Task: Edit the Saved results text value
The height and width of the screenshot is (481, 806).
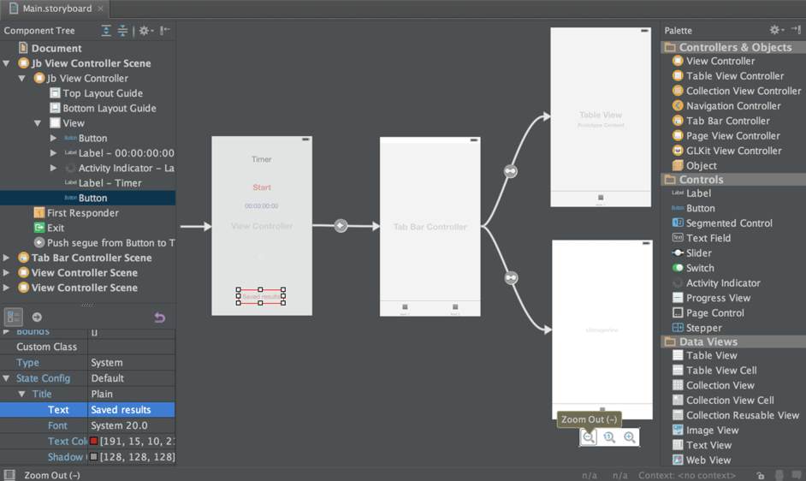Action: (x=131, y=410)
